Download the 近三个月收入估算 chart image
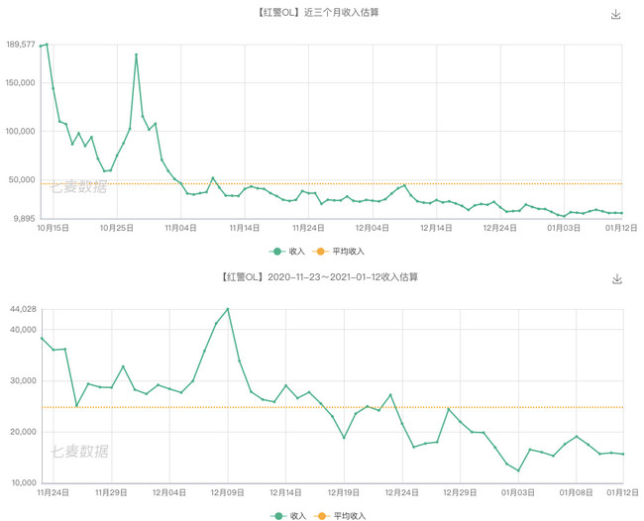Image resolution: width=644 pixels, height=521 pixels. click(x=615, y=15)
